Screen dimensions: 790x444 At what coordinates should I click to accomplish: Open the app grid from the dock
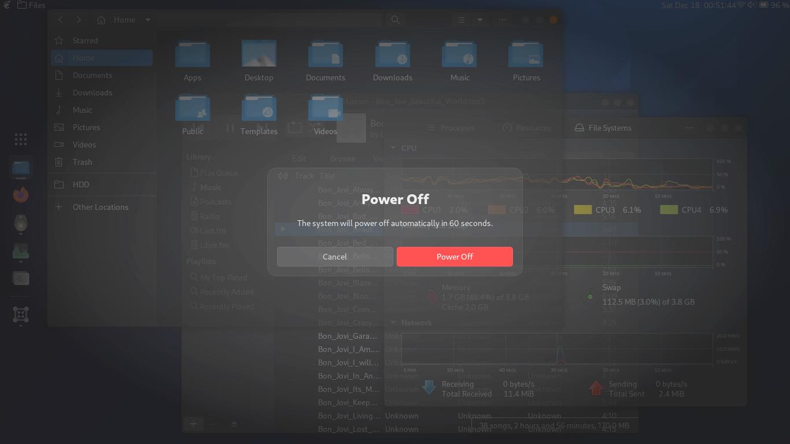click(21, 139)
